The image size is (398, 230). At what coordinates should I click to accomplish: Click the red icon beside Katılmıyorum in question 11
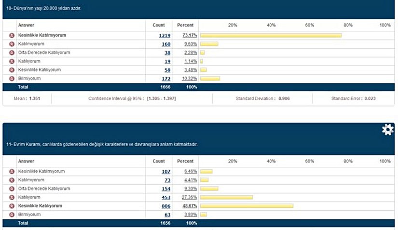pos(11,180)
